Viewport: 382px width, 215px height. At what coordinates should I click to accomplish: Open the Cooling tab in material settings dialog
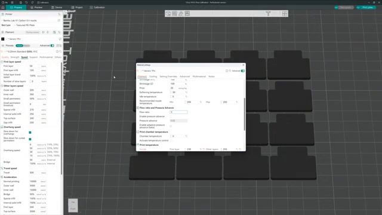pos(153,76)
